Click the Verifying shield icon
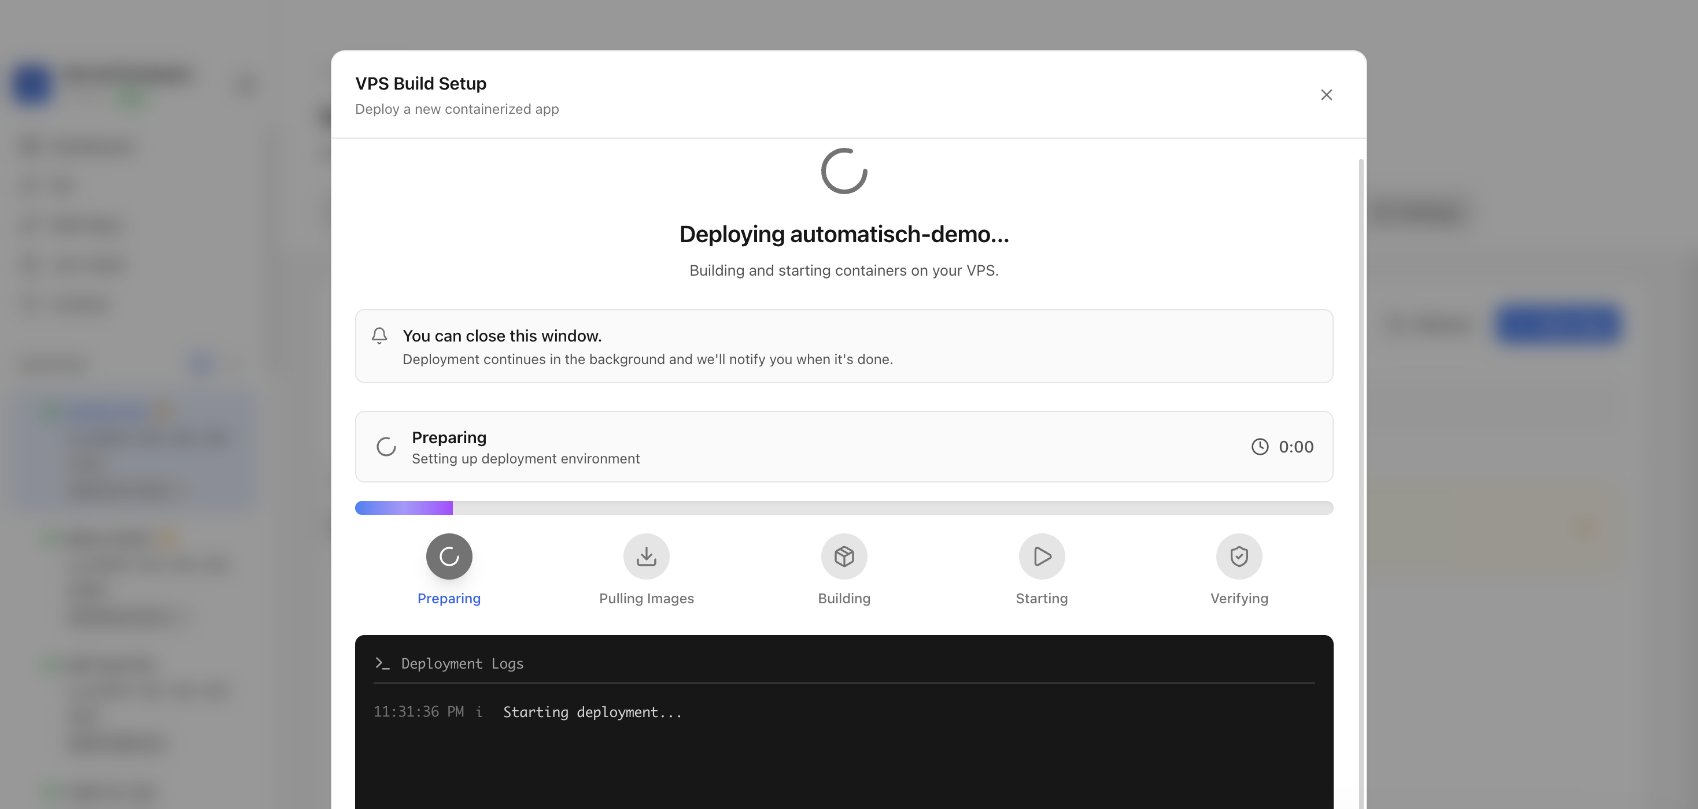1698x809 pixels. pyautogui.click(x=1239, y=556)
